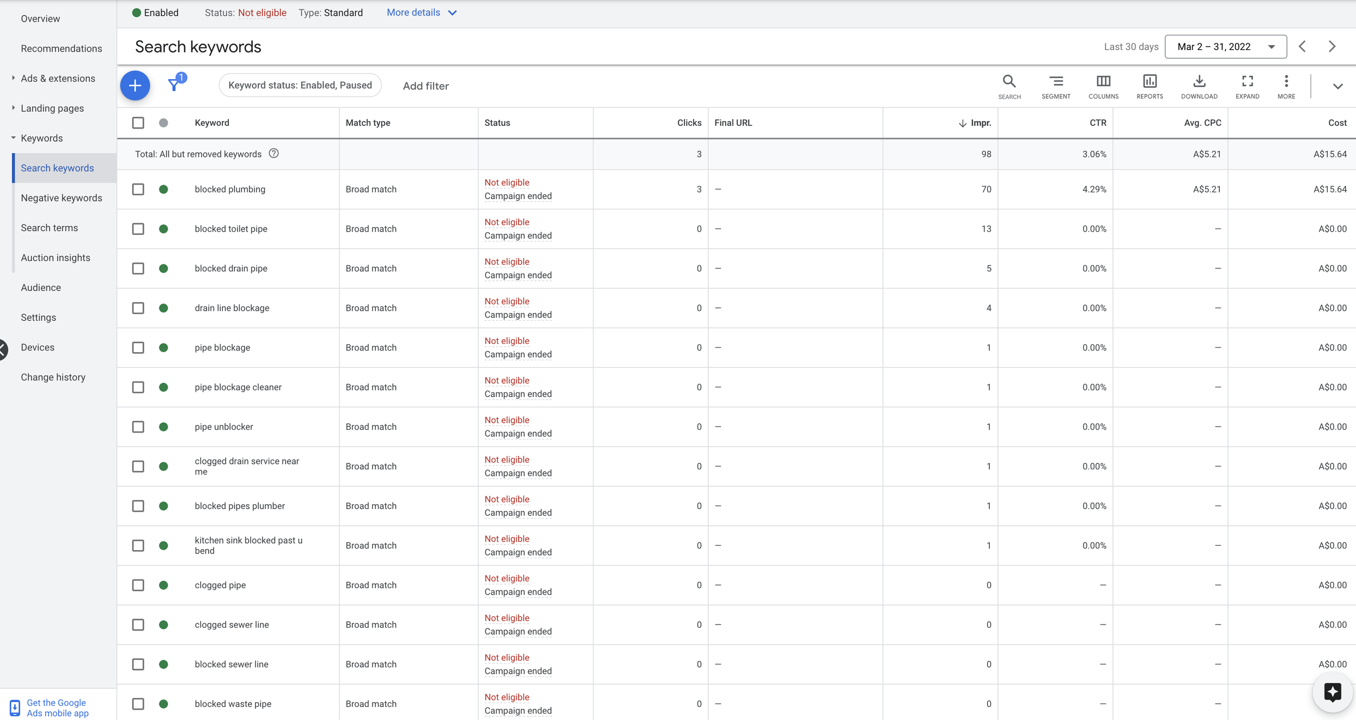This screenshot has height=720, width=1356.
Task: Click the Get the Google Ads mobile app link
Action: pos(57,708)
